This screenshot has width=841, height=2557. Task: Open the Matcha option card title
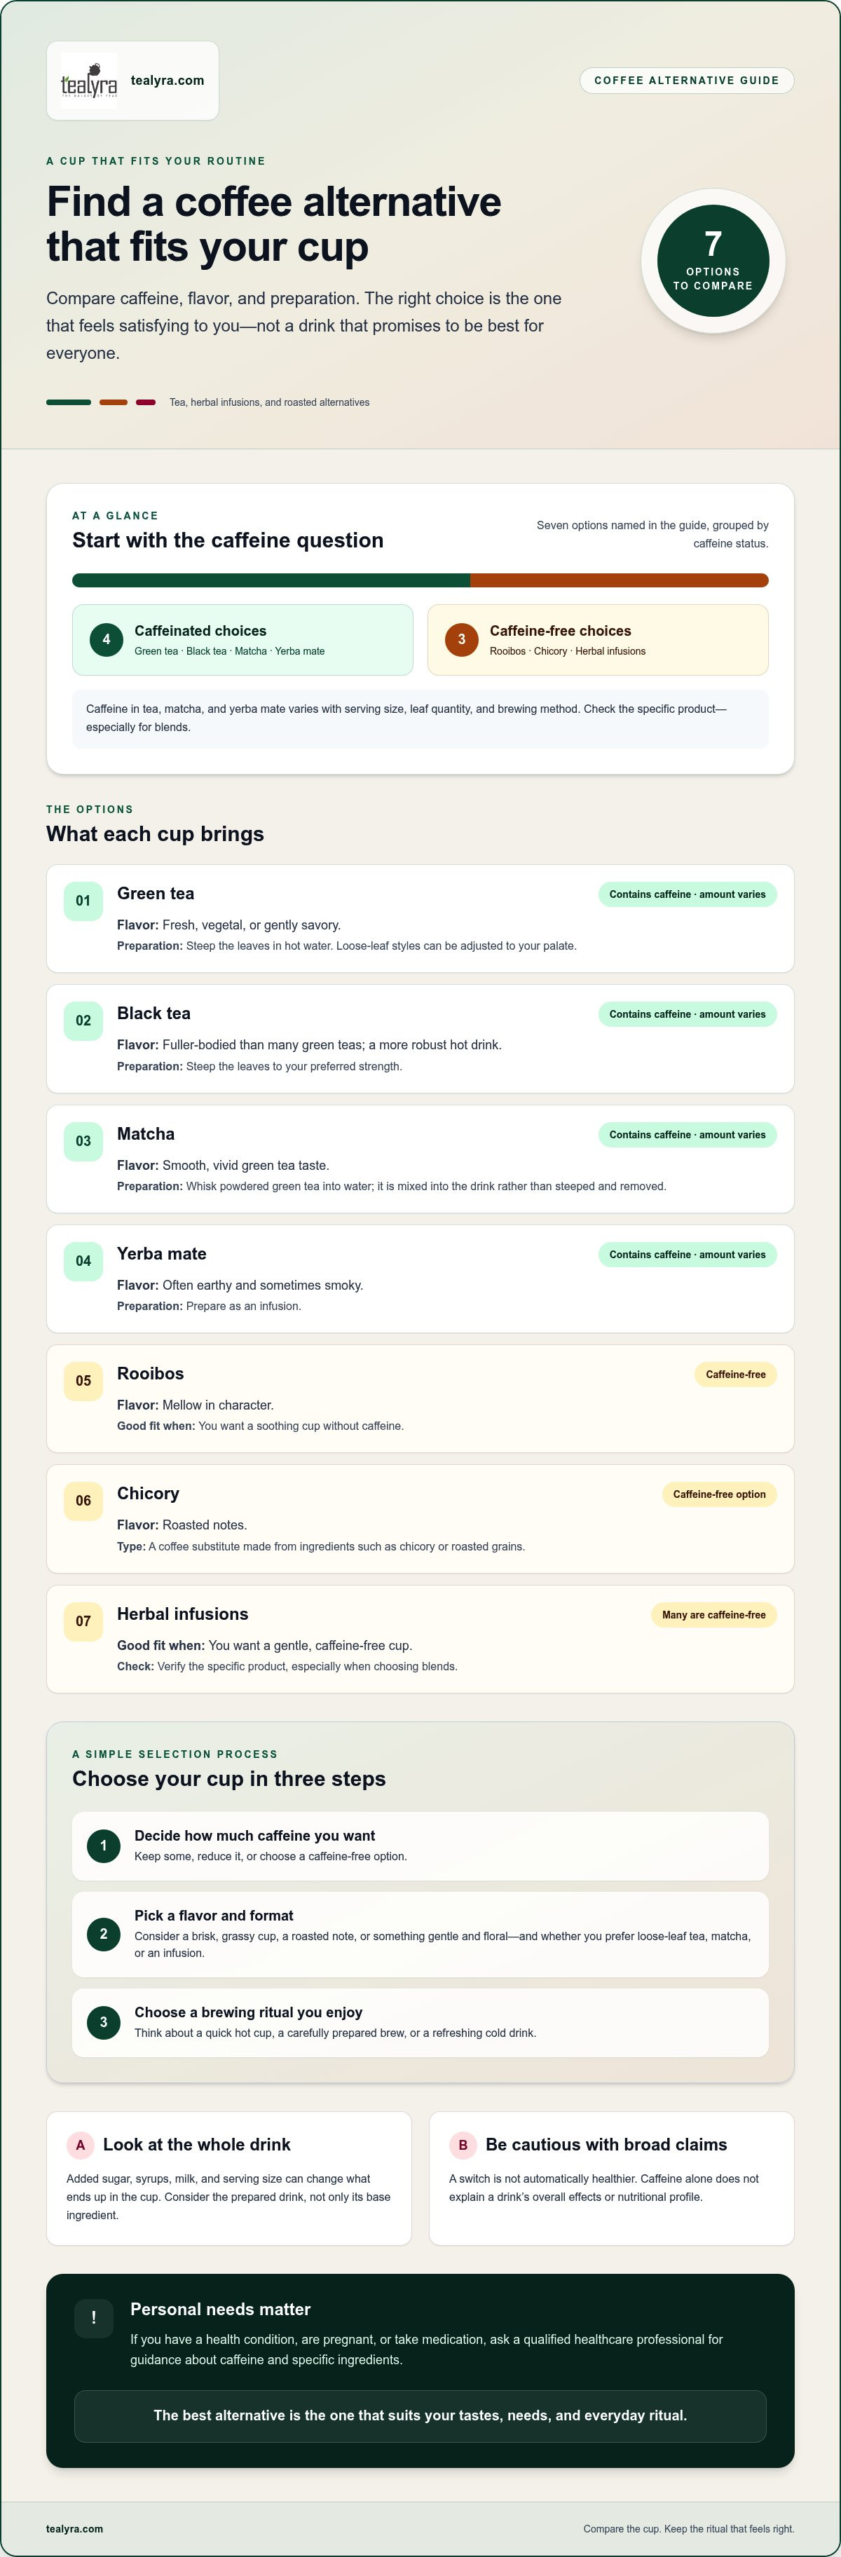[x=146, y=1133]
